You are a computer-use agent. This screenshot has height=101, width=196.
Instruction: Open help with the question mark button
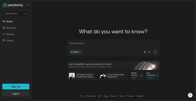pyautogui.click(x=190, y=95)
